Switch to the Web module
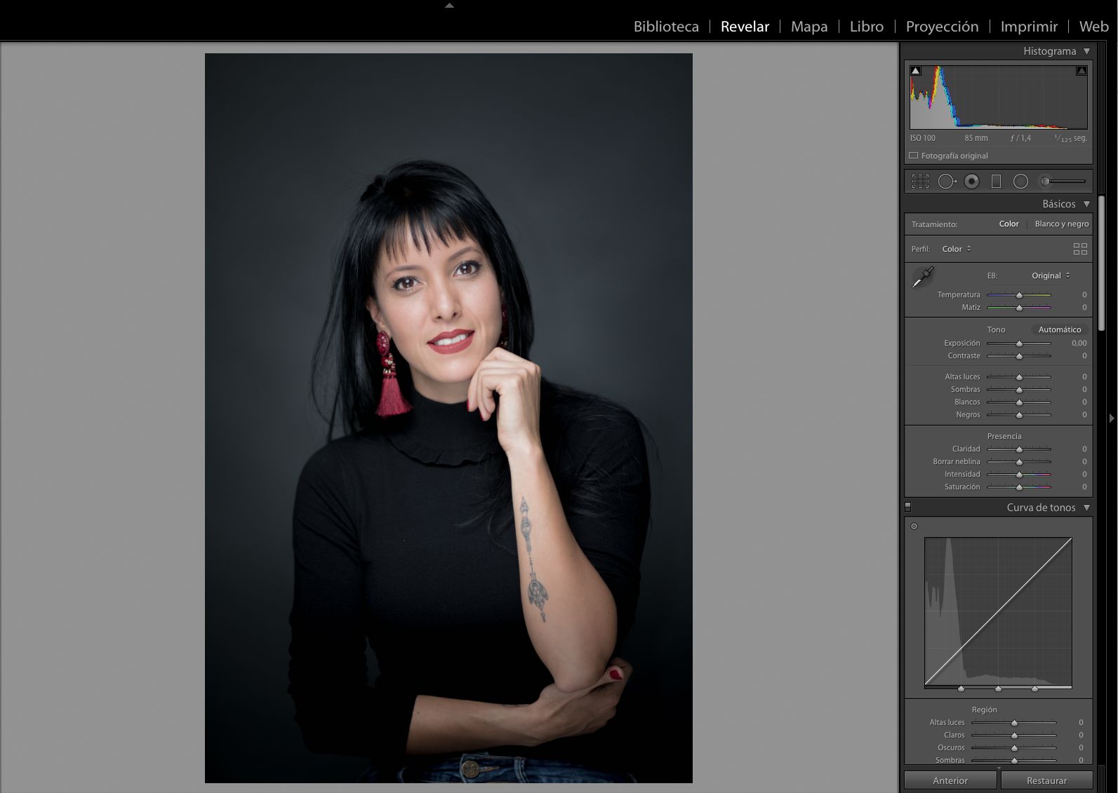1118x793 pixels. [1093, 27]
